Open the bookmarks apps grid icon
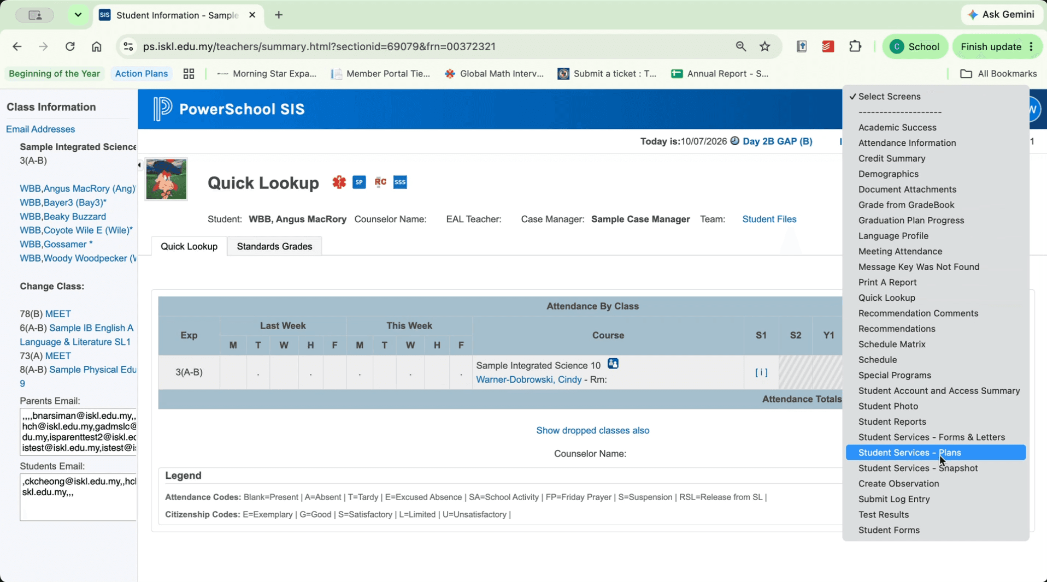Viewport: 1047px width, 582px height. (x=189, y=74)
